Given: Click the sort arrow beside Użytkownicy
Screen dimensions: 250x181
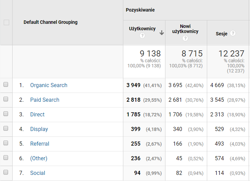Looking at the screenshot, I should 162,33.
